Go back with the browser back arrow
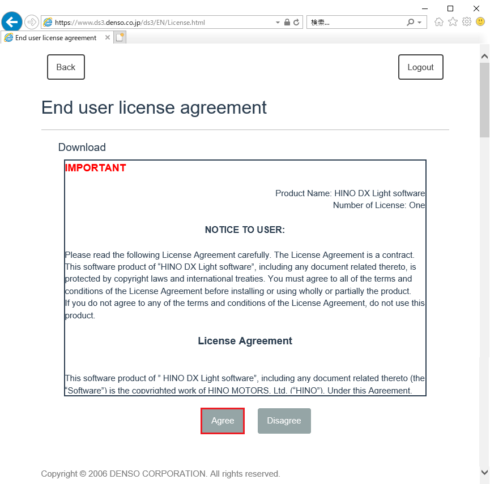This screenshot has width=490, height=484. tap(11, 22)
